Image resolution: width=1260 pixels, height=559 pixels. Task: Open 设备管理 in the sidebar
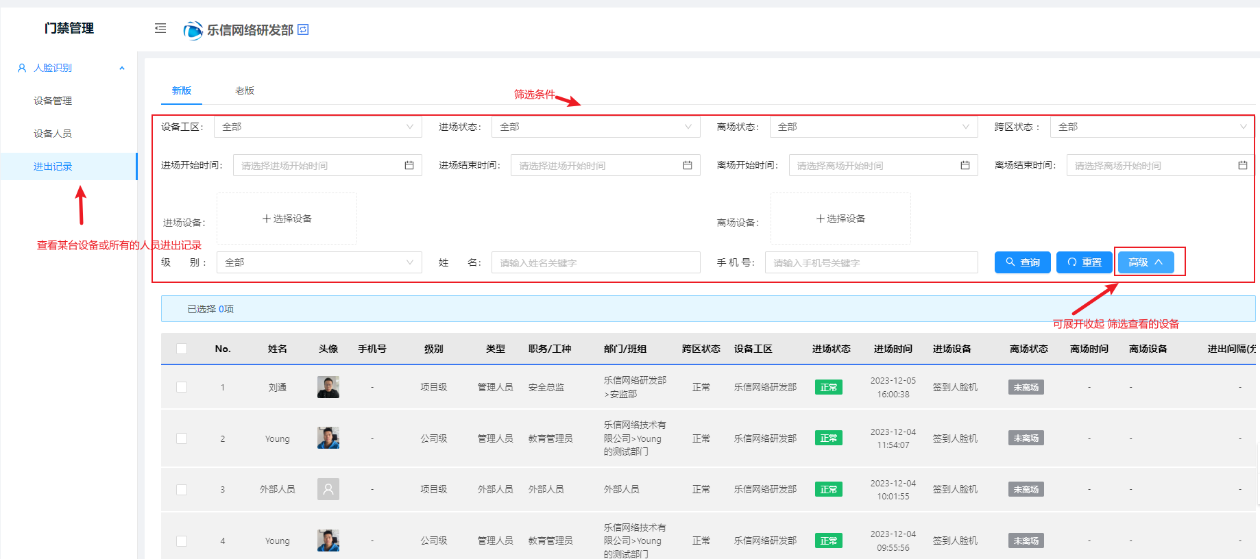point(53,101)
